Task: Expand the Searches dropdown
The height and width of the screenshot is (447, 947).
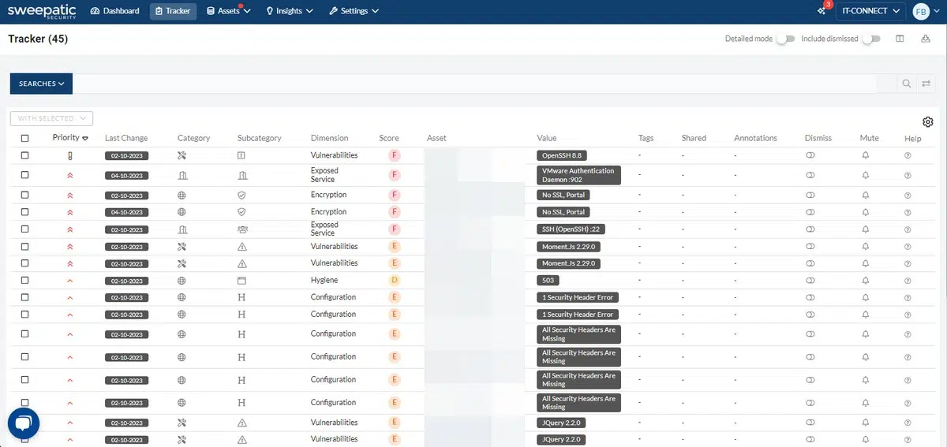Action: pos(41,84)
